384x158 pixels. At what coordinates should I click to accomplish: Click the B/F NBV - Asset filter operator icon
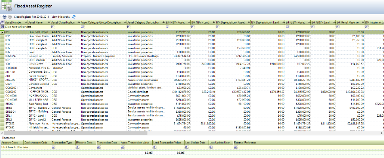tap(167, 27)
